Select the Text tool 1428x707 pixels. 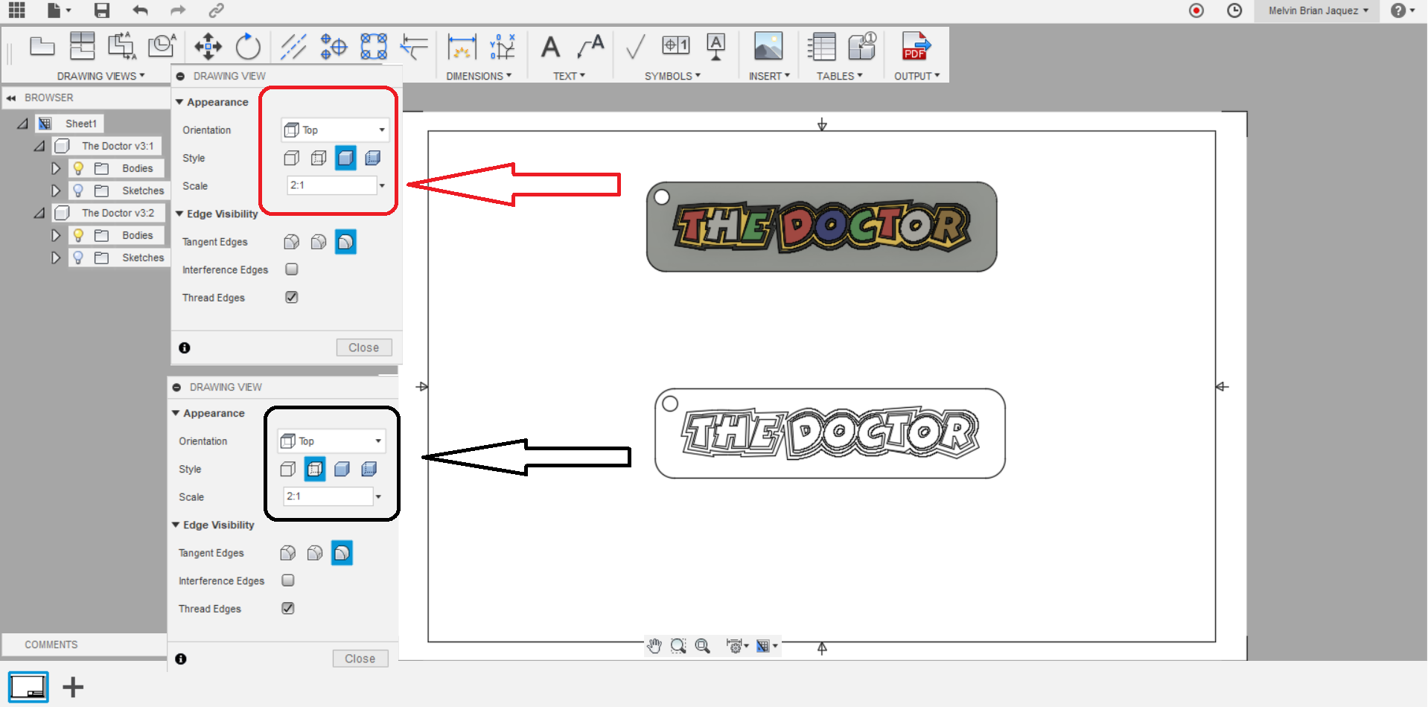point(550,46)
